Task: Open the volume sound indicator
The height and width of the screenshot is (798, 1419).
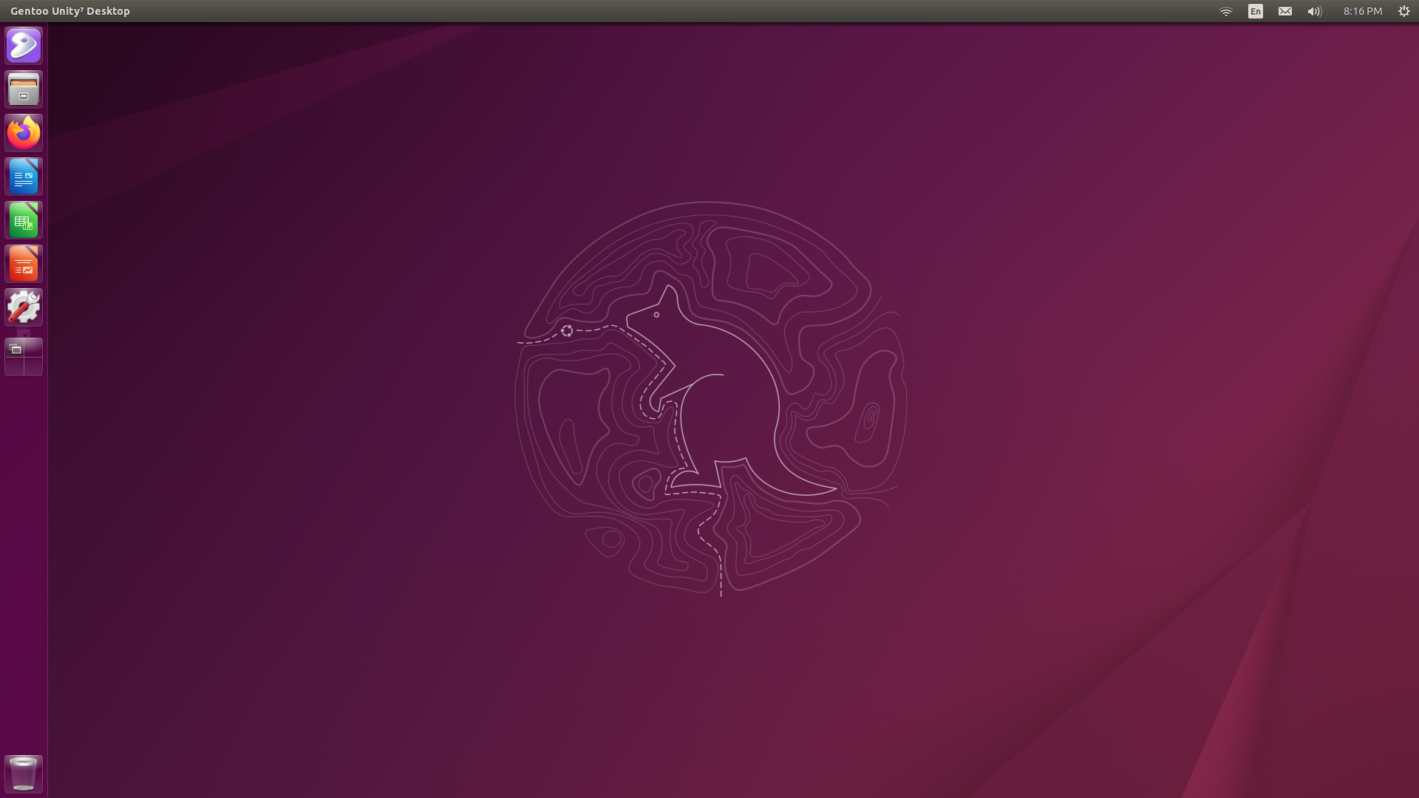Action: [x=1314, y=11]
